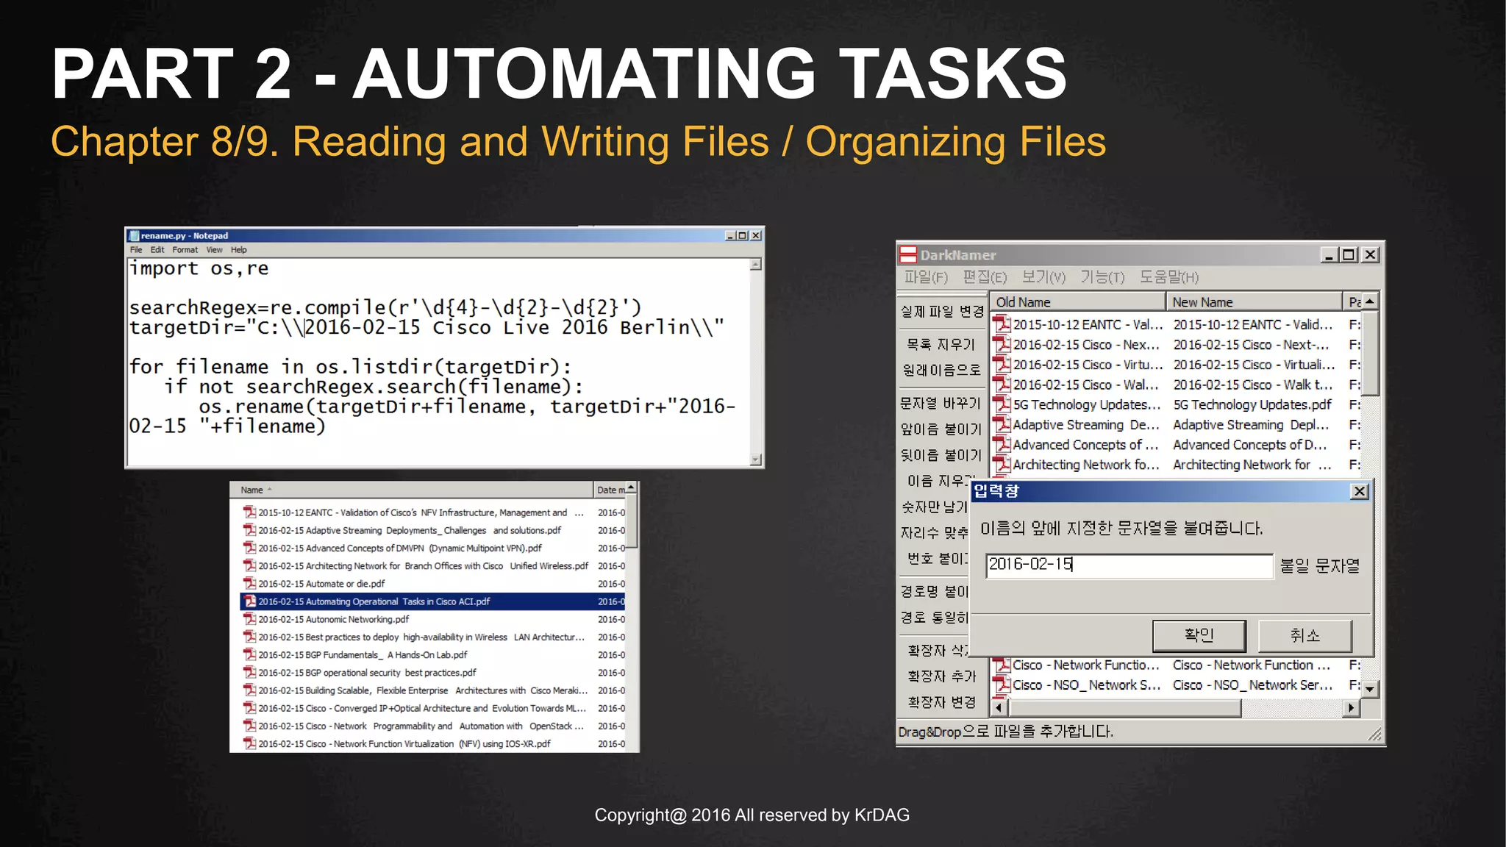Image resolution: width=1506 pixels, height=847 pixels.
Task: Close the 입력창 input dialog
Action: point(1360,491)
